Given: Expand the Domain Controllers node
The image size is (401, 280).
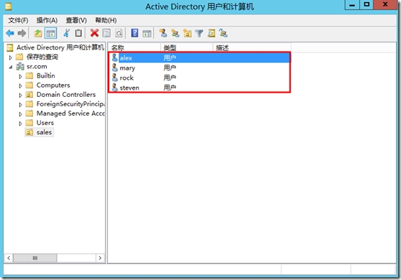Looking at the screenshot, I should (20, 95).
